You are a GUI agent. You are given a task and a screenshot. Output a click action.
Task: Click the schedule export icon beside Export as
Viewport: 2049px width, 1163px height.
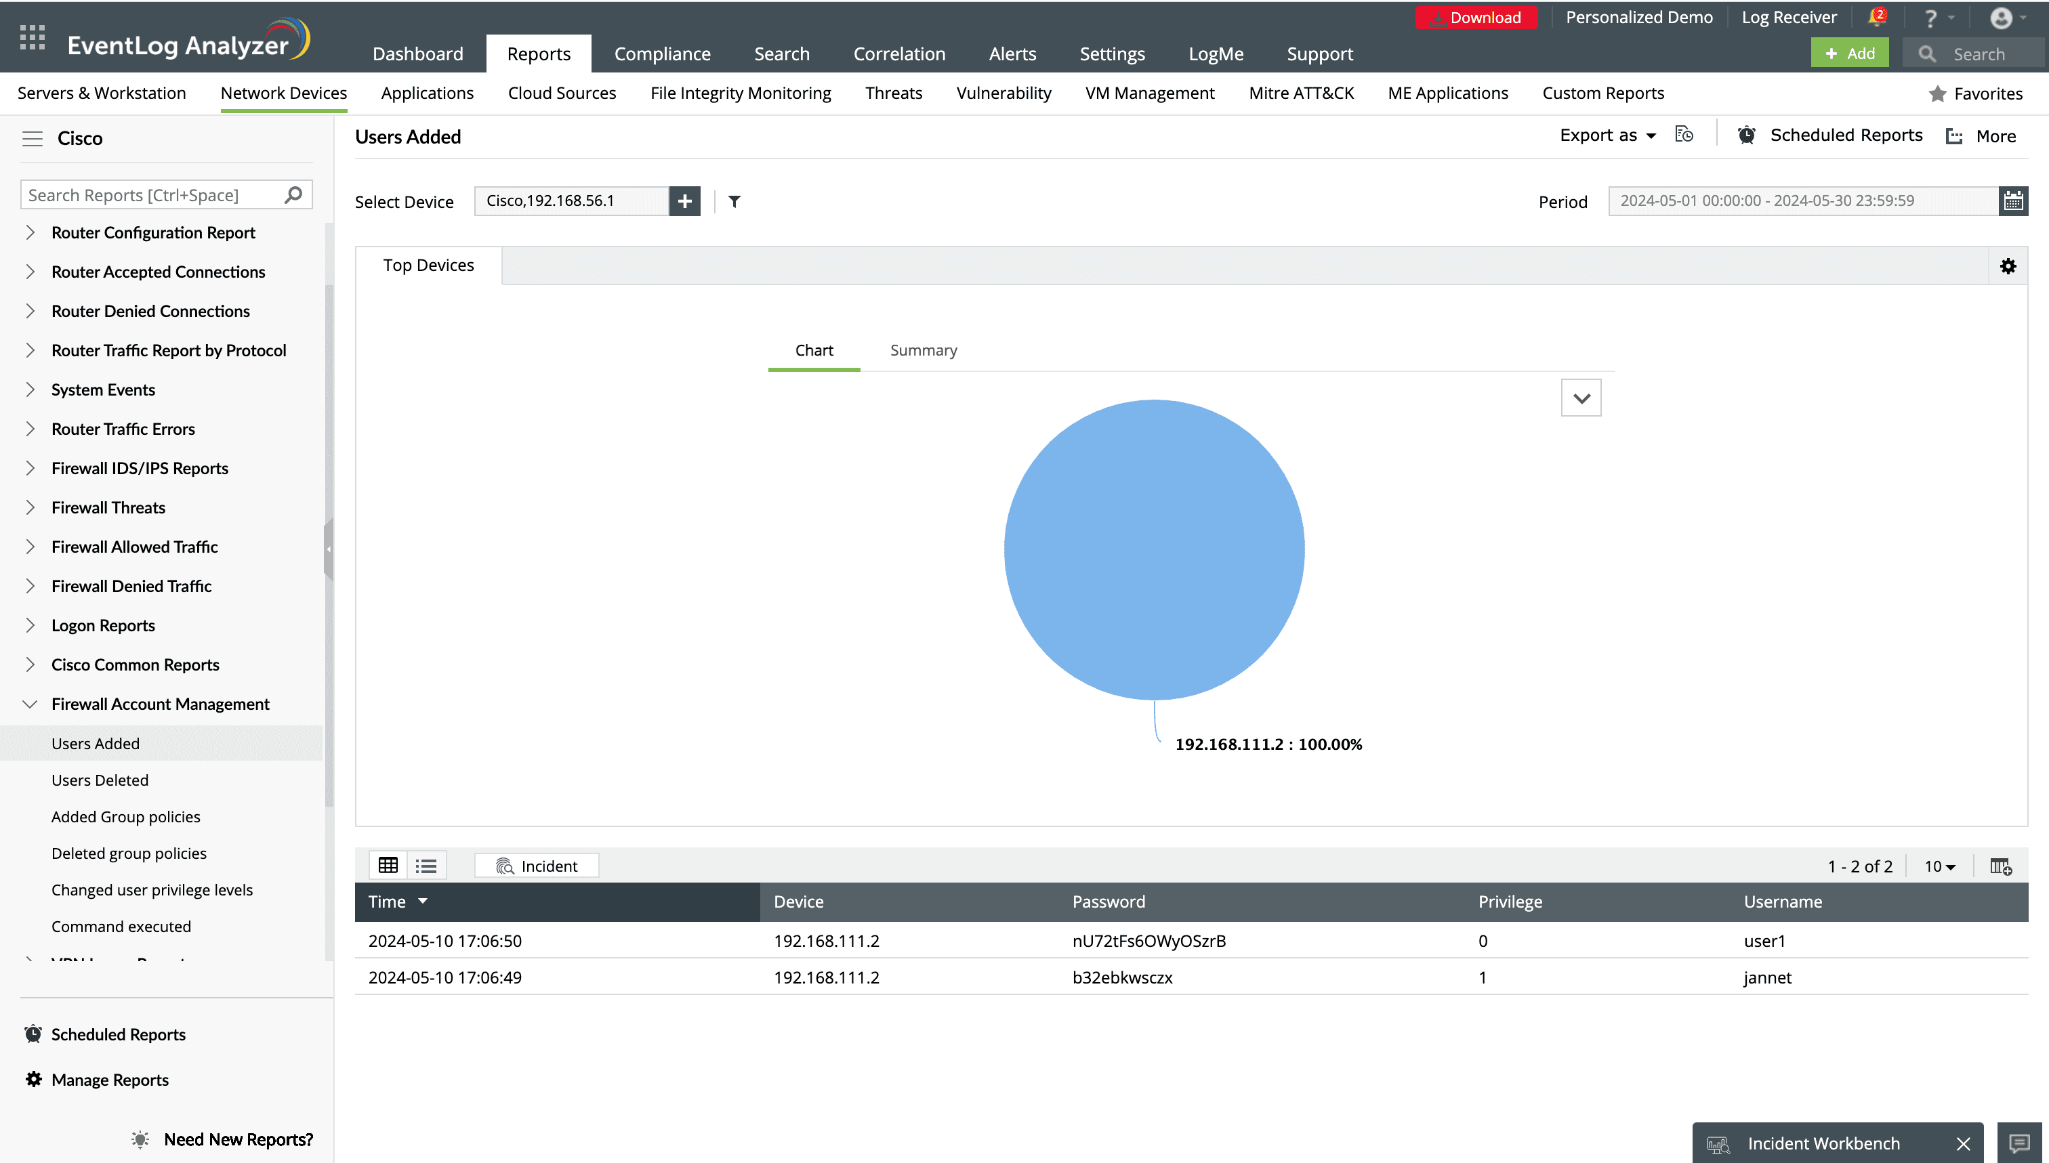click(1684, 134)
